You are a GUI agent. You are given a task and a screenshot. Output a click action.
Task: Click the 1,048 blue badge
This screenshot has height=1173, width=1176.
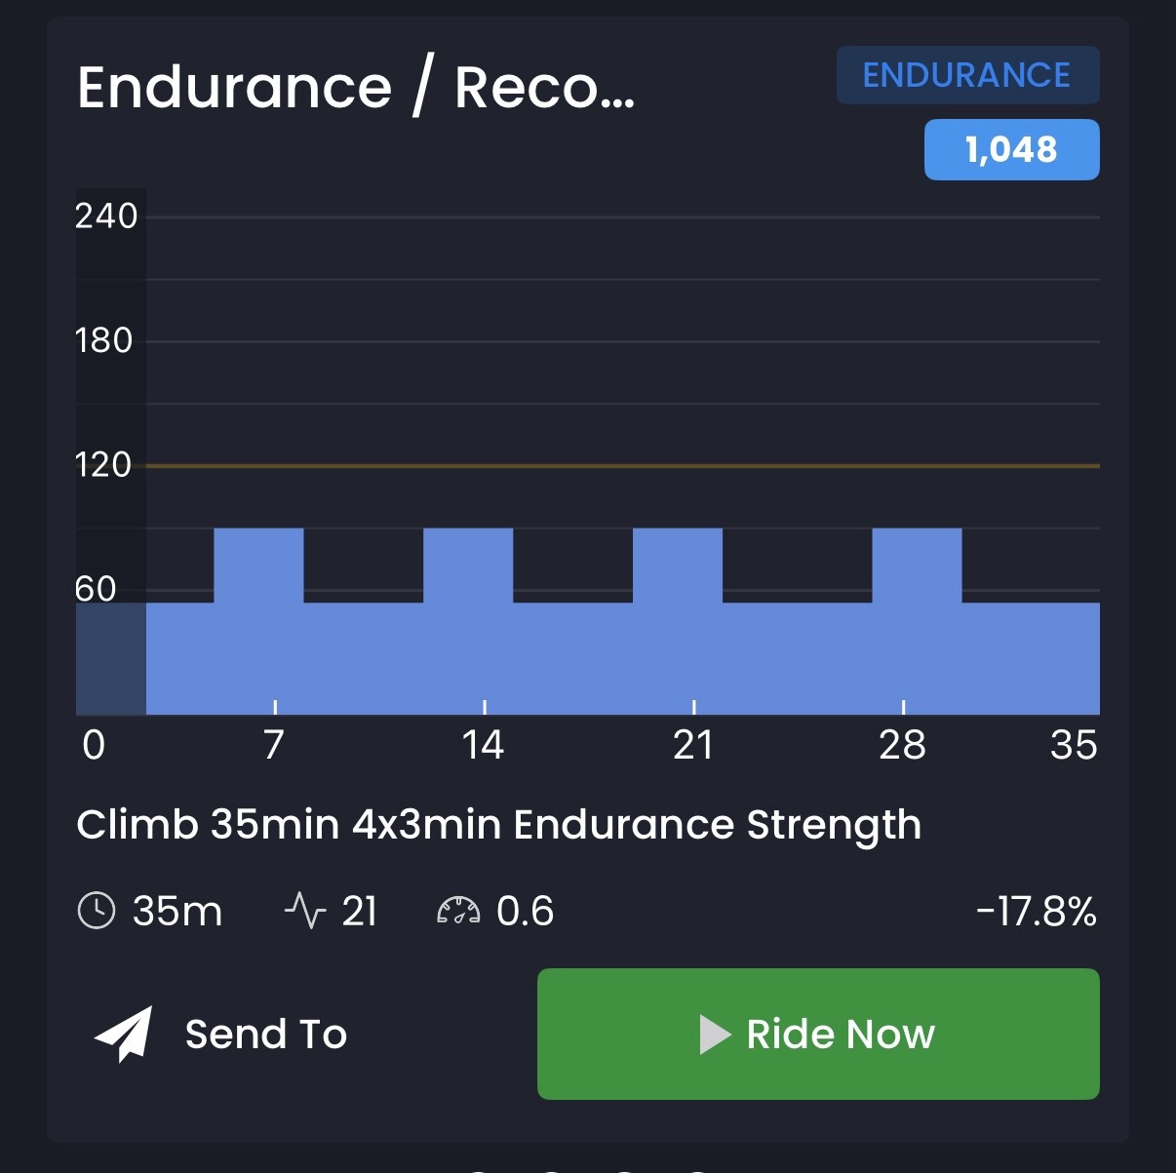pos(1011,149)
